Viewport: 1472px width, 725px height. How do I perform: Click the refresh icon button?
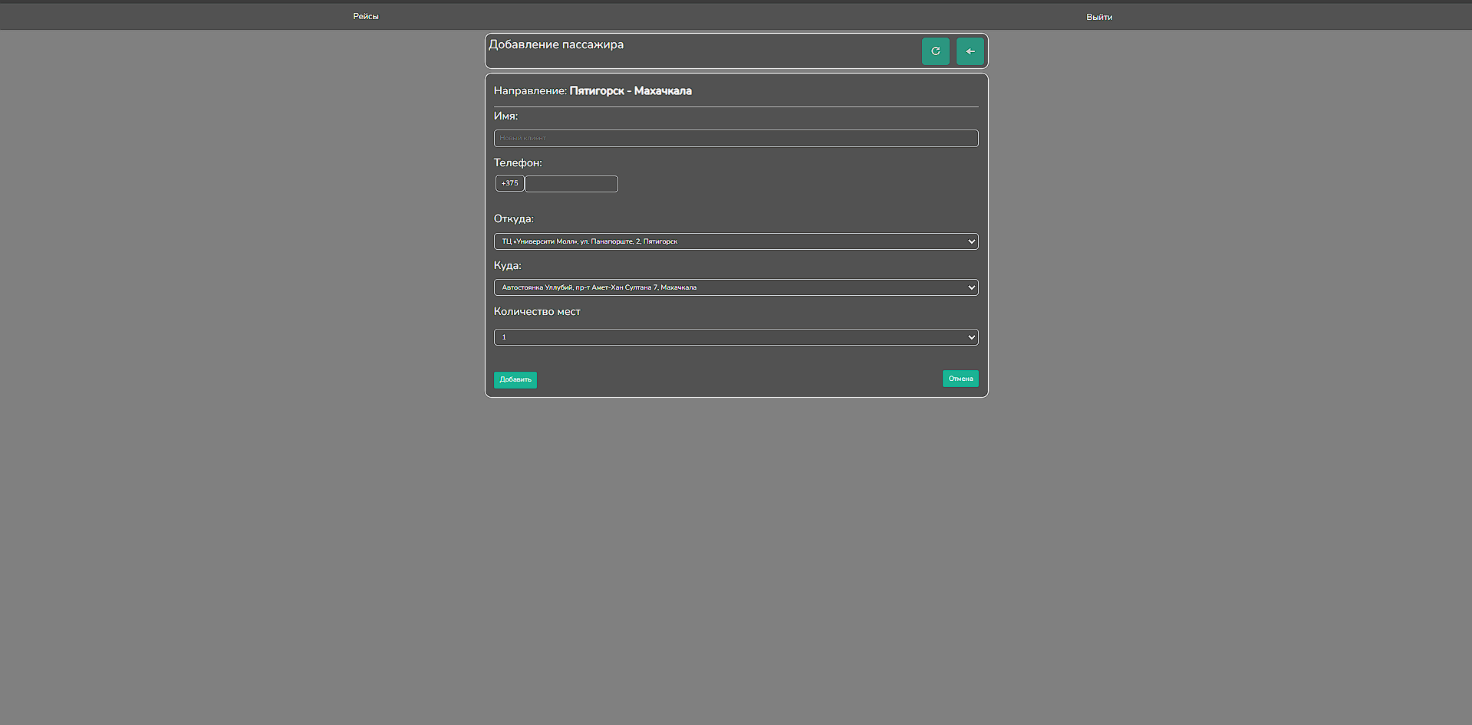[x=935, y=51]
